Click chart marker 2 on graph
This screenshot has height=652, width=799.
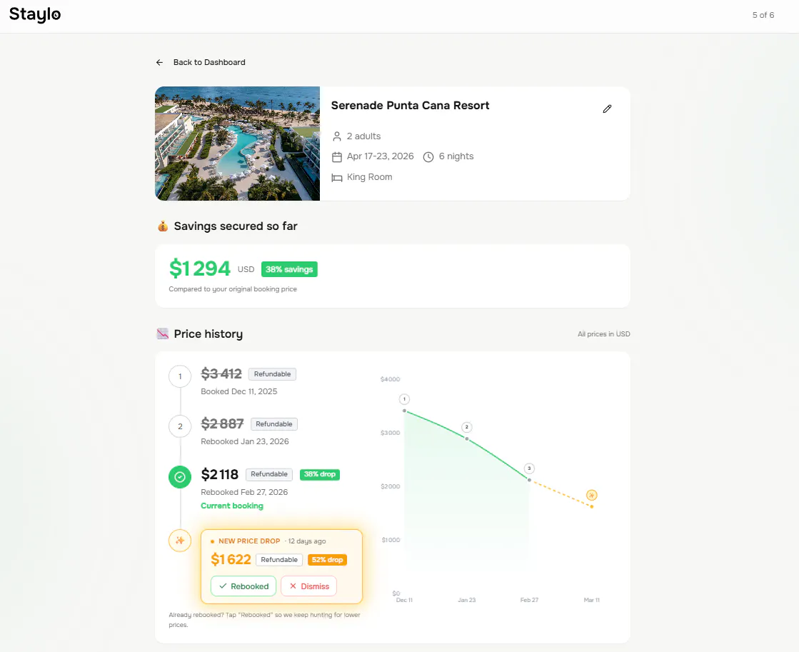point(467,427)
